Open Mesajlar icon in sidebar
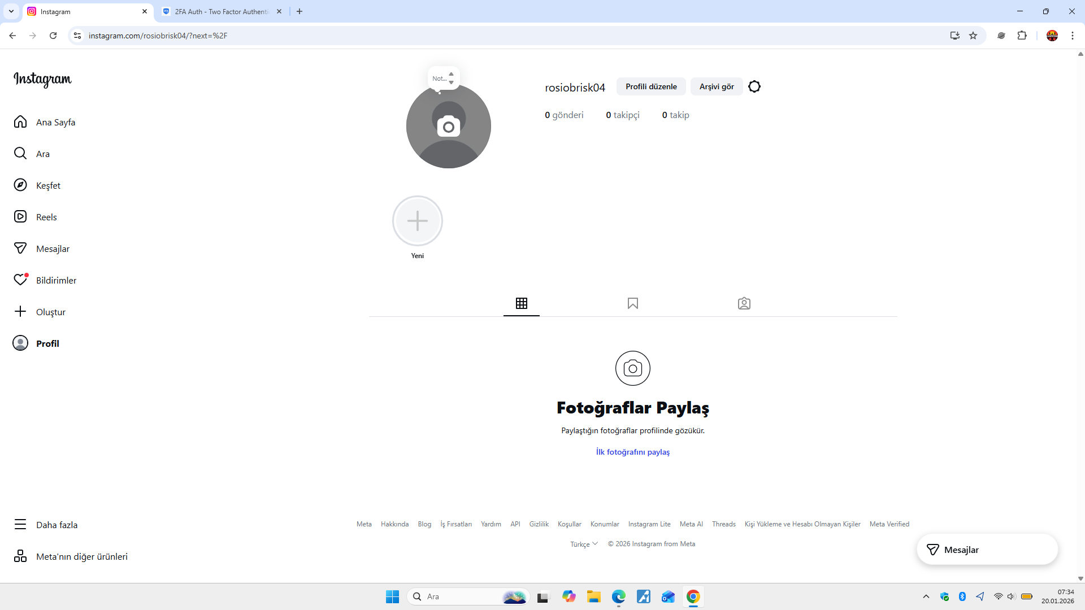The height and width of the screenshot is (610, 1085). coord(20,249)
